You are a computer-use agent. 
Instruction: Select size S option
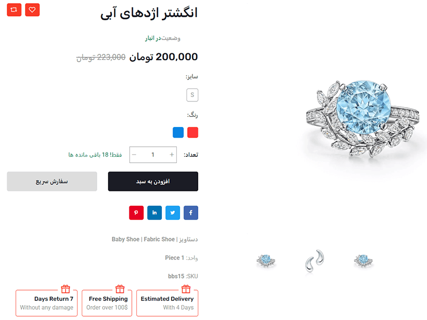(x=192, y=95)
